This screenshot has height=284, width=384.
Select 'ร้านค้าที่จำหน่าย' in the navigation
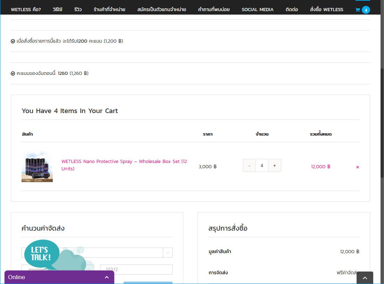click(x=109, y=9)
